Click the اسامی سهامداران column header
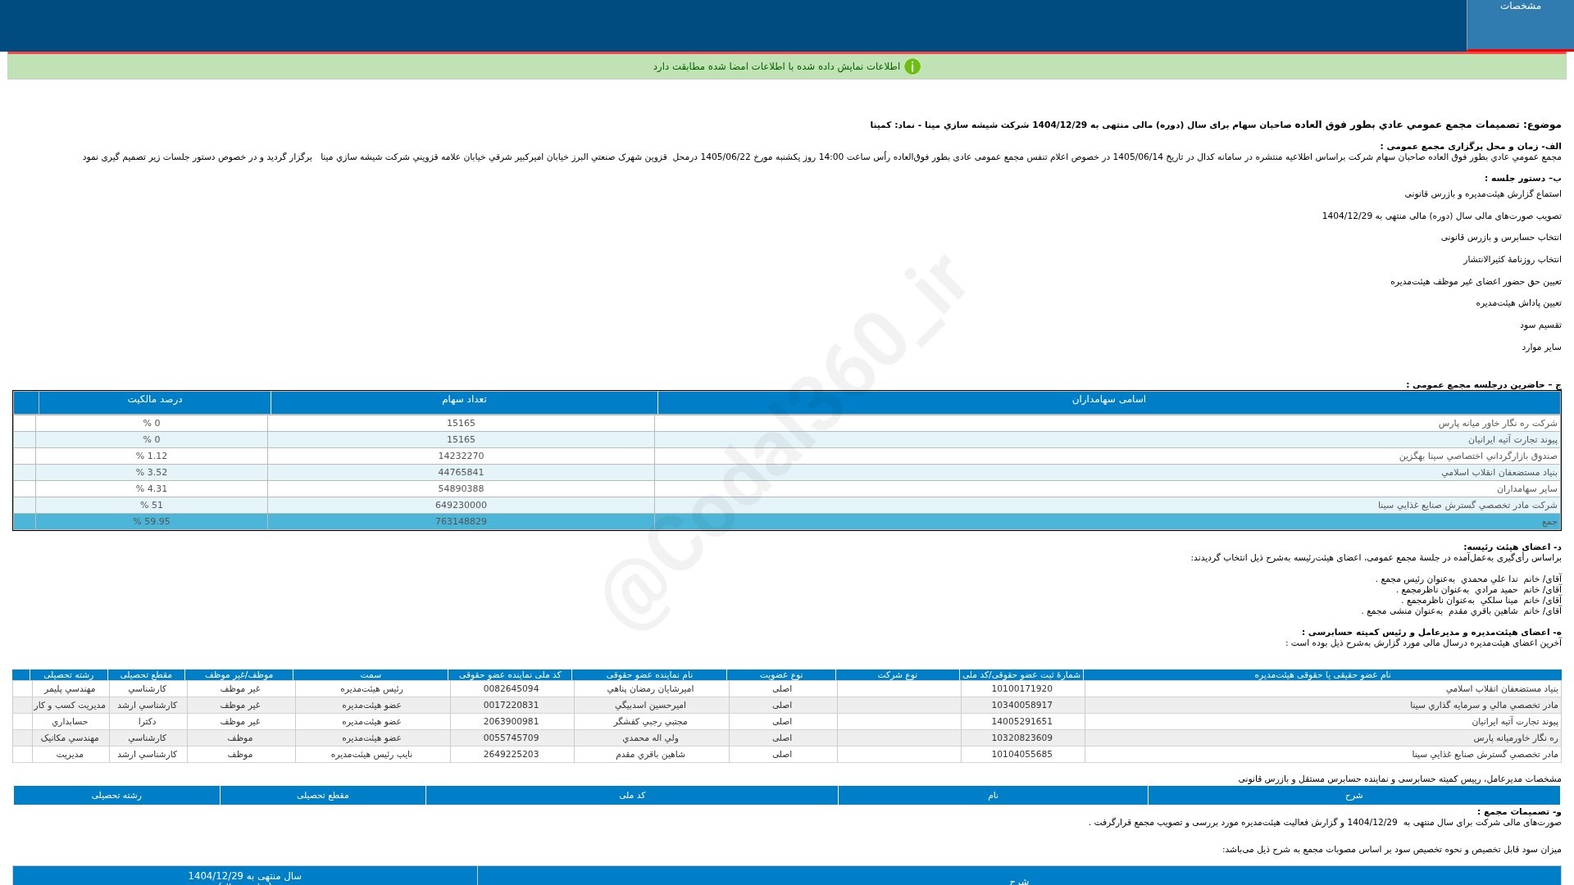 (x=1108, y=401)
